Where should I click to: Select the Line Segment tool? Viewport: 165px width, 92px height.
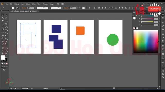[3, 24]
